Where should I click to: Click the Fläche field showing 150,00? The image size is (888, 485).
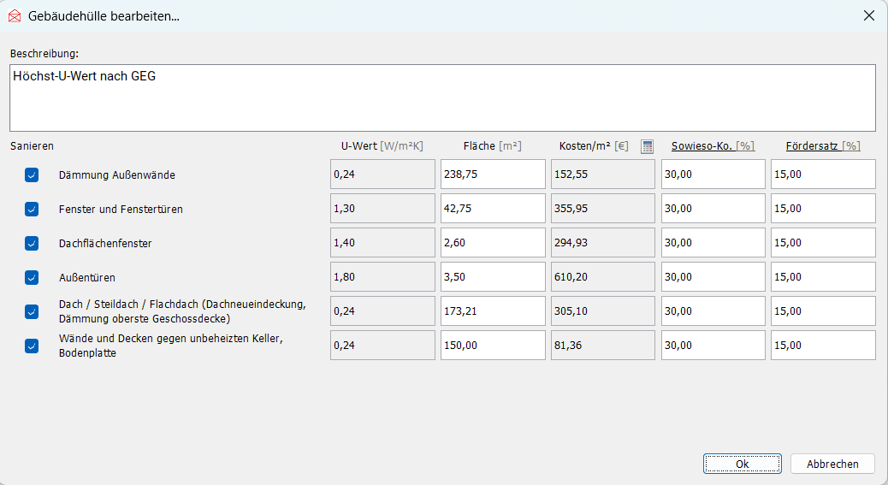(493, 346)
